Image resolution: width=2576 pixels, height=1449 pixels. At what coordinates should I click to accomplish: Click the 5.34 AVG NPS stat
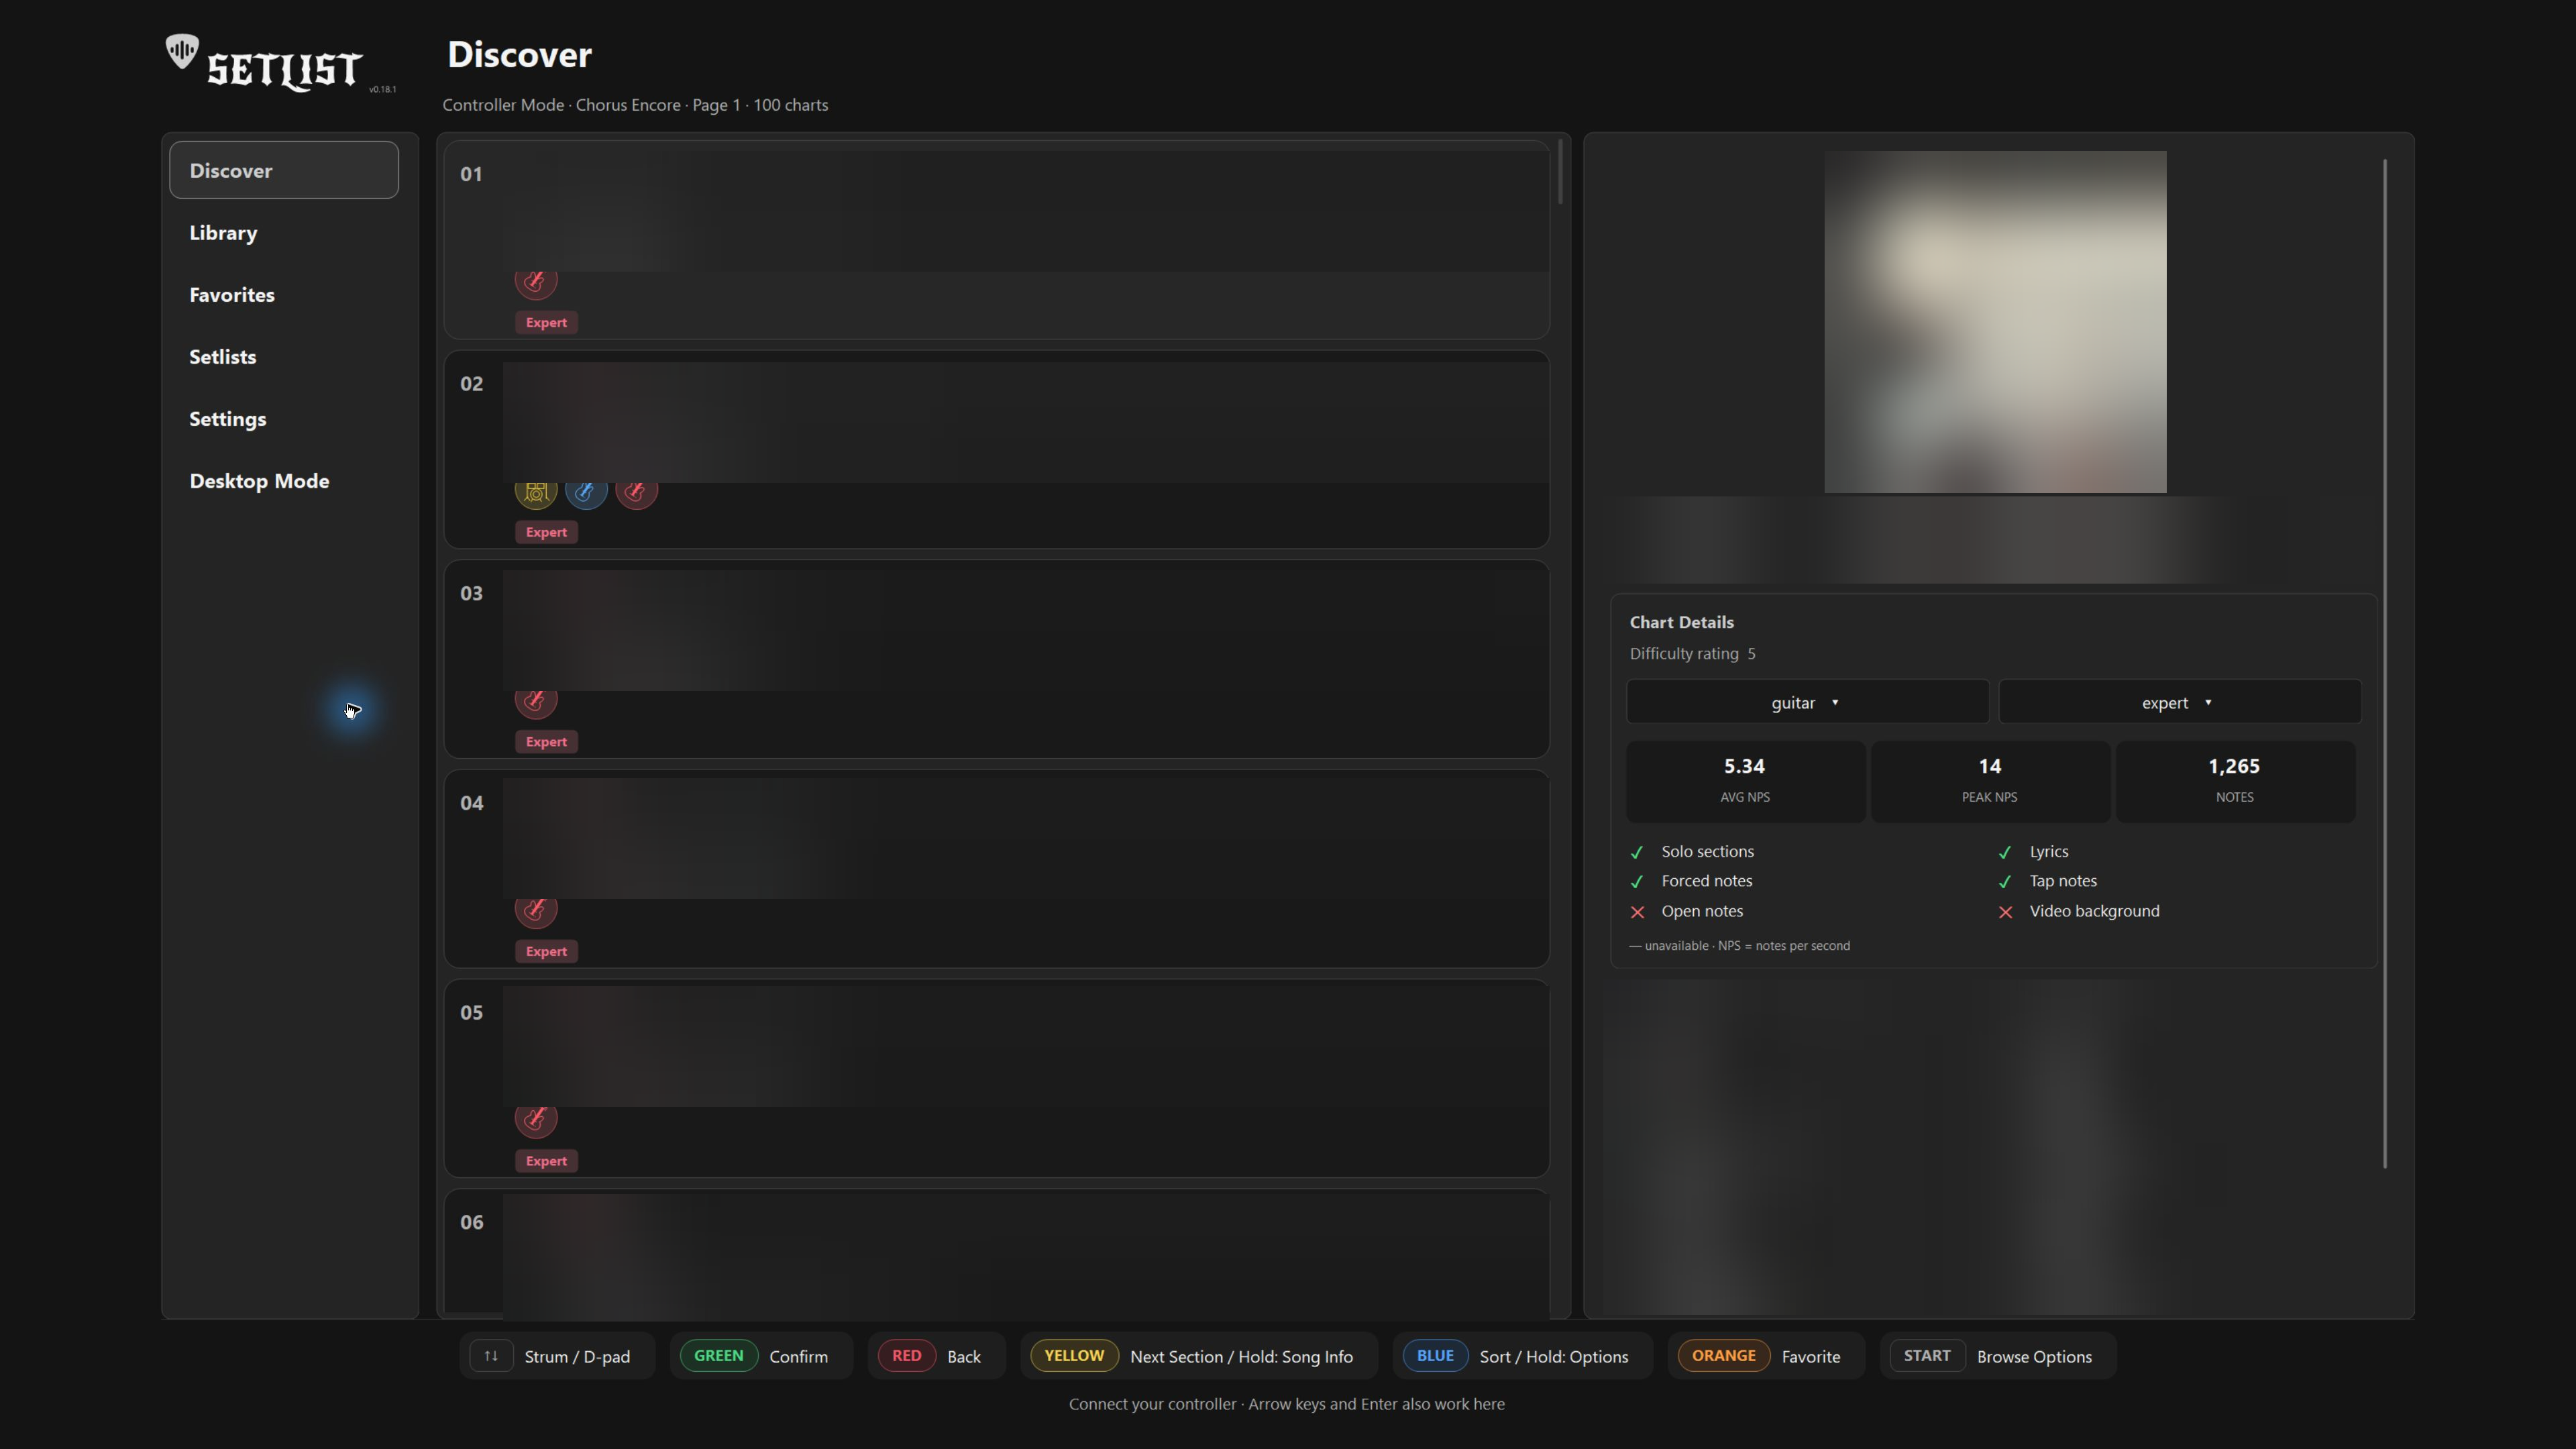[x=1745, y=781]
